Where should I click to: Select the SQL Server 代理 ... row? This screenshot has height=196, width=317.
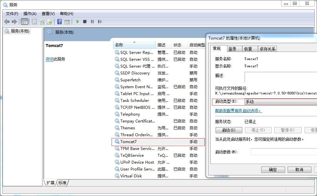tap(159, 66)
